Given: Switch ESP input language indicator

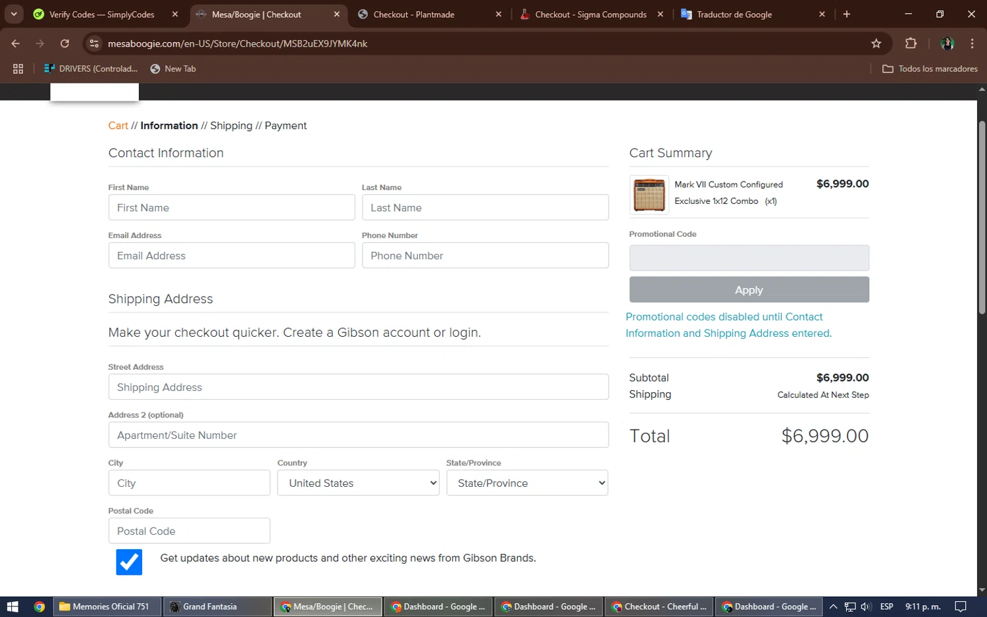Looking at the screenshot, I should (886, 606).
